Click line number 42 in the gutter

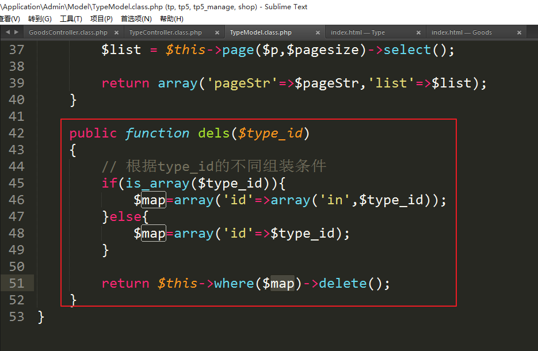tap(17, 133)
